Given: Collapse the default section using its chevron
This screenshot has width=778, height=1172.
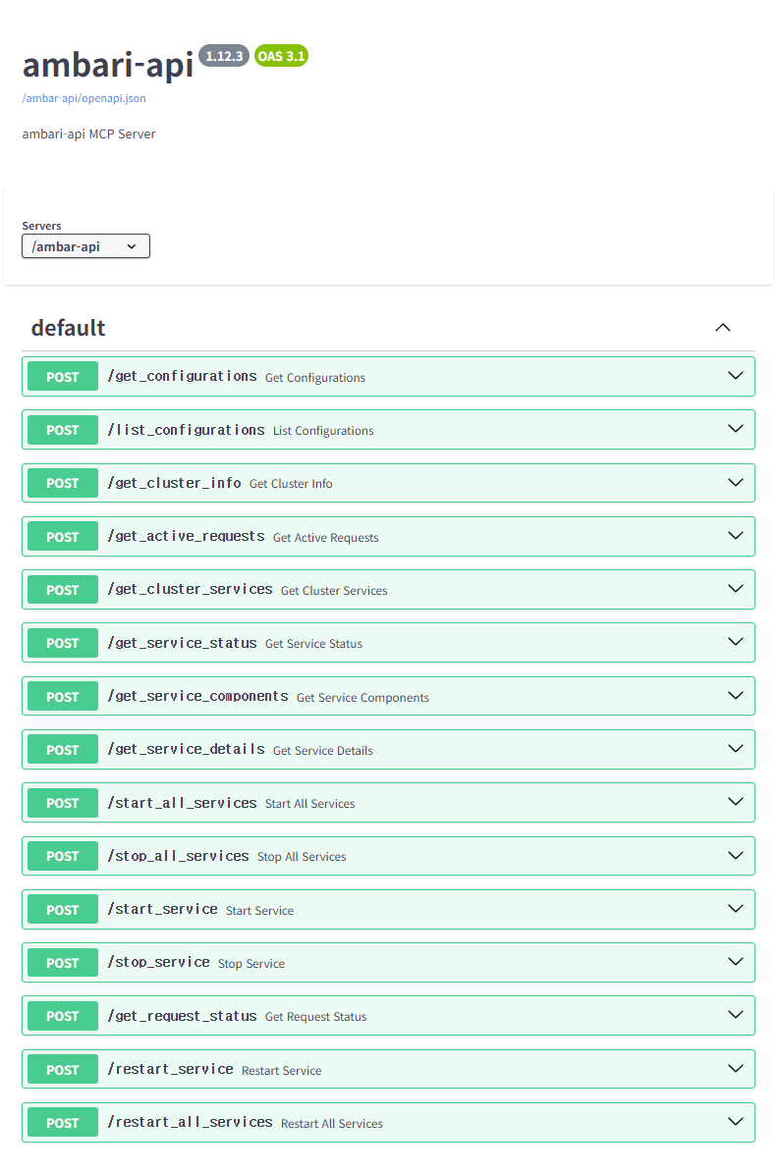Looking at the screenshot, I should (723, 328).
